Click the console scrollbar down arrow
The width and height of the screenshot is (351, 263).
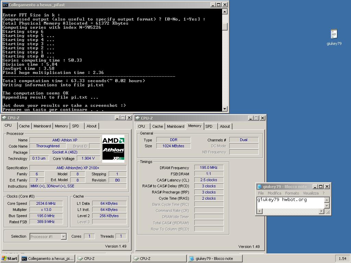[225, 109]
